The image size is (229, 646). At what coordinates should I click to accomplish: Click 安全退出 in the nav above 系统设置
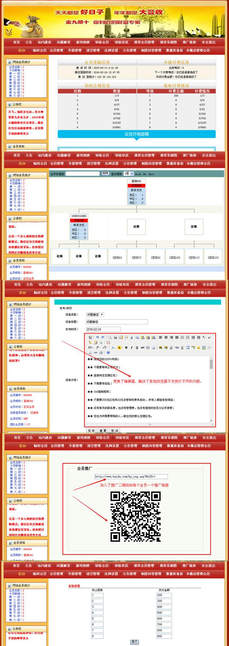[x=209, y=565]
